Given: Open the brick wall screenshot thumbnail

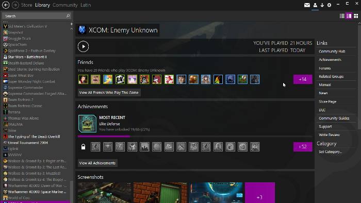Looking at the screenshot, I should tap(160, 193).
